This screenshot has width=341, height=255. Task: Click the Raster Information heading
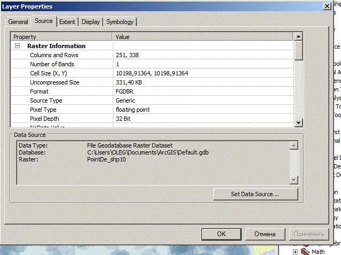click(x=56, y=46)
